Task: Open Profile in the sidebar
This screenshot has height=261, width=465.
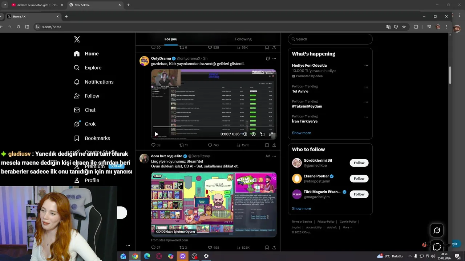Action: click(86, 180)
